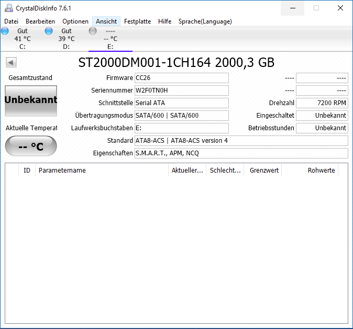Click the D: drive label tab

tap(66, 47)
